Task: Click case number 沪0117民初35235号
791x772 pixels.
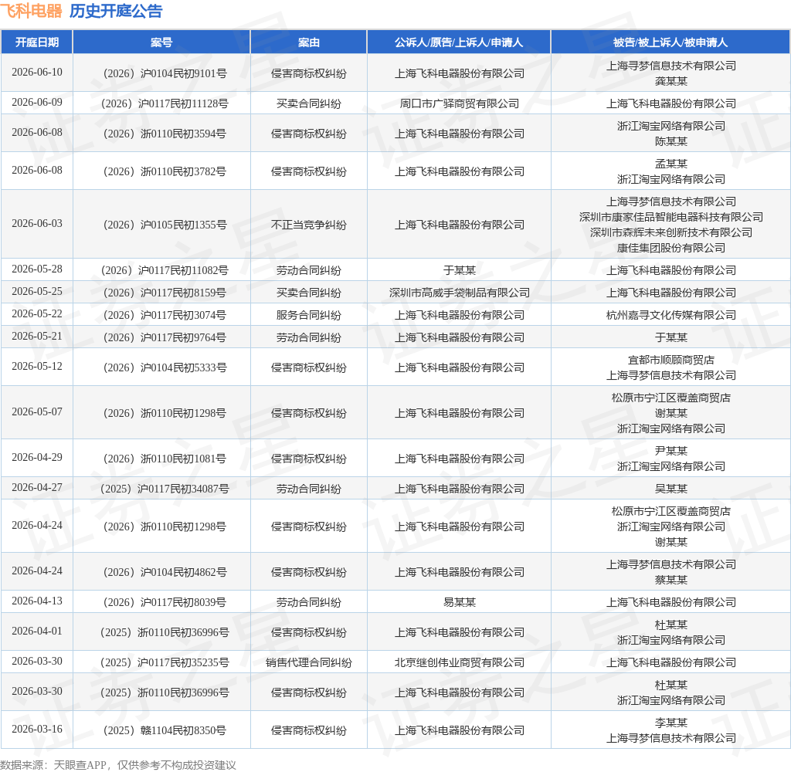Action: (165, 663)
